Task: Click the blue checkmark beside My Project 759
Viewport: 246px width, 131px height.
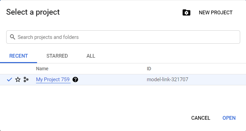Action: pyautogui.click(x=10, y=79)
